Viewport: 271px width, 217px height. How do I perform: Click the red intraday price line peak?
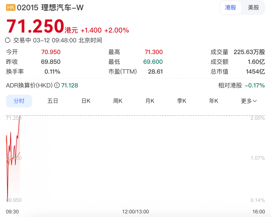click(x=20, y=116)
